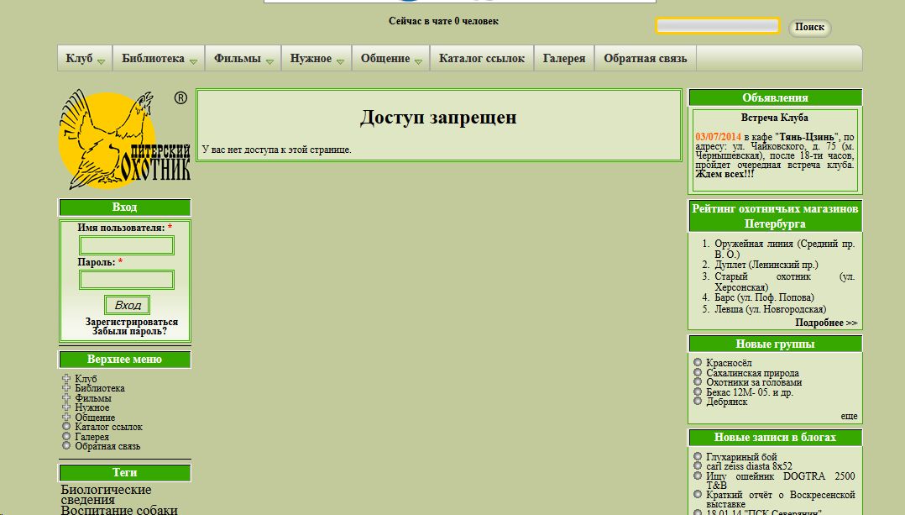Expand Клуб item in sidebar tree

pos(66,379)
